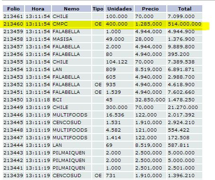Viewport: 215px width, 180px height.
Task: Click folio 213450 cell
Action: (13, 100)
